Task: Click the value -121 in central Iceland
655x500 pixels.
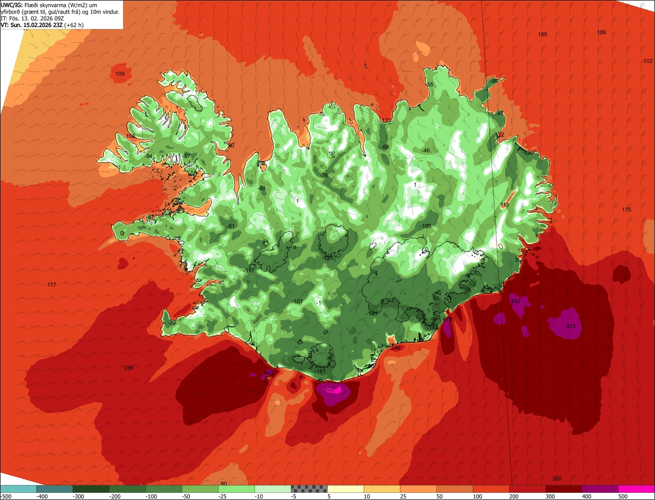Action: (327, 258)
